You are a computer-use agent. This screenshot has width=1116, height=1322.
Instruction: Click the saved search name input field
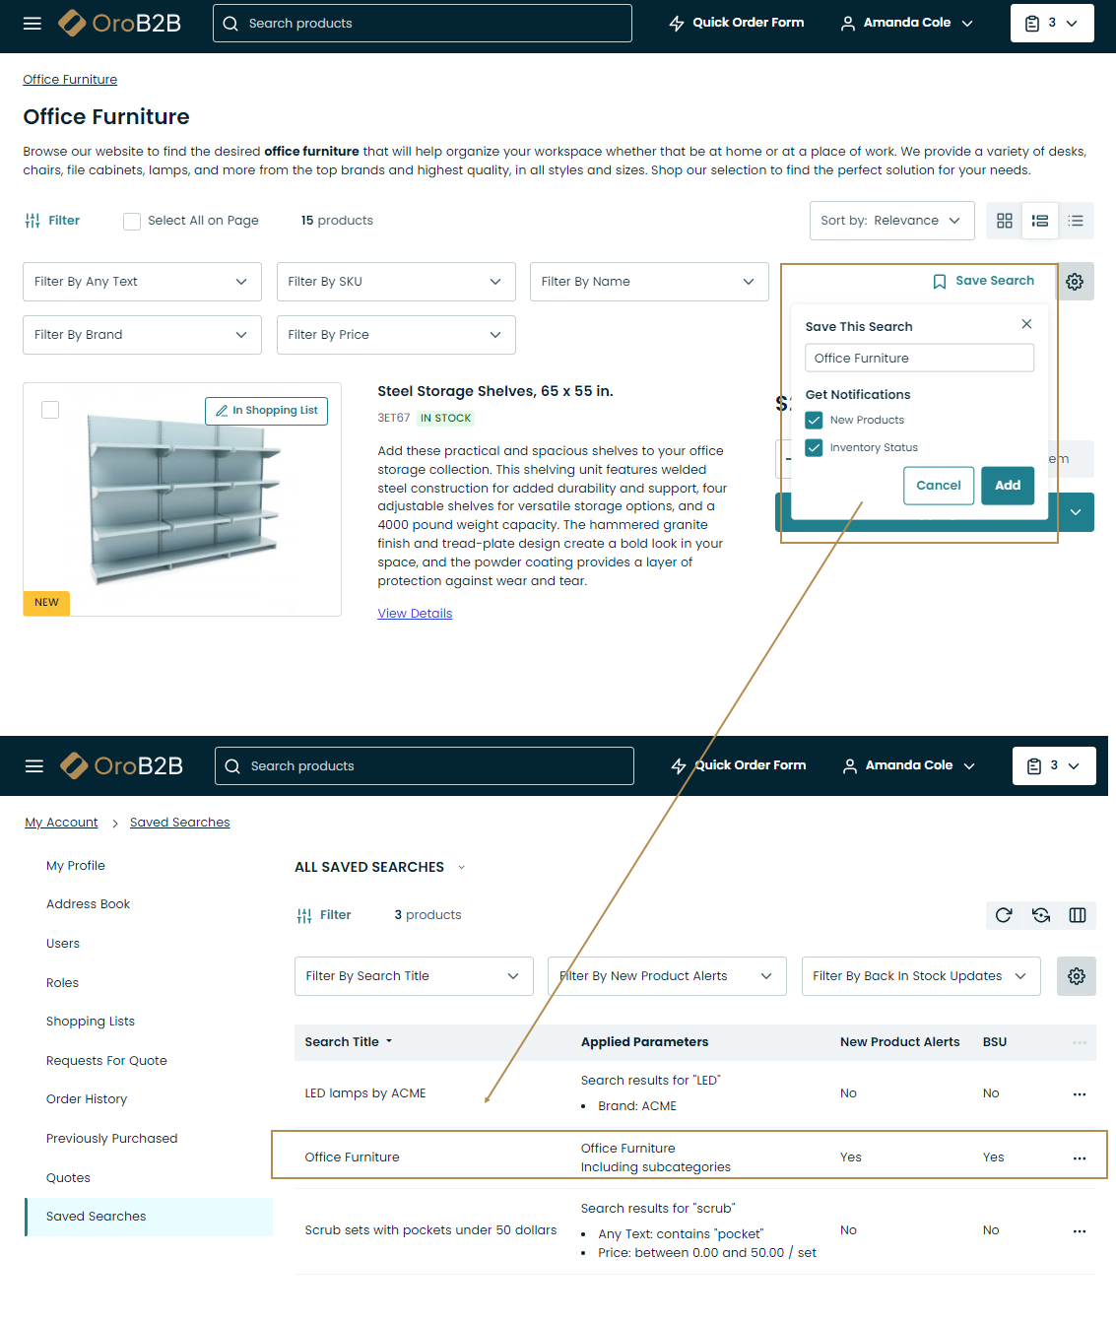tap(918, 359)
